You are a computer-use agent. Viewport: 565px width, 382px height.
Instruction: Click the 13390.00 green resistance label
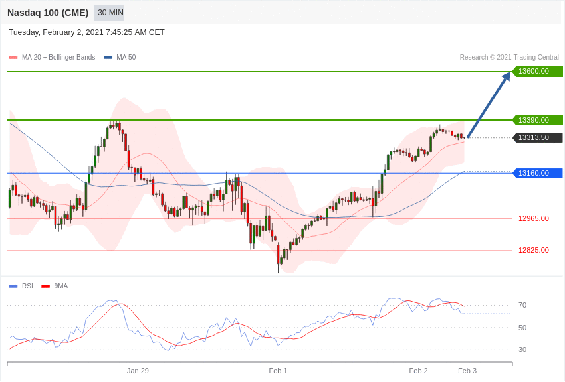(537, 120)
